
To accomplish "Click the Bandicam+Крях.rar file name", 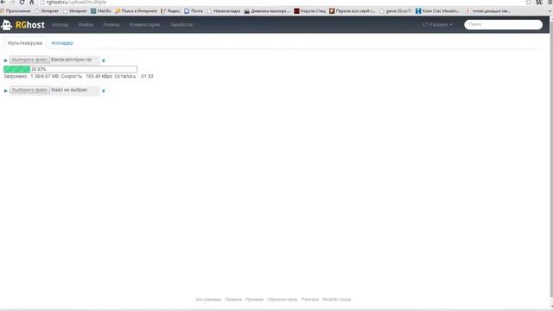I will pos(71,60).
